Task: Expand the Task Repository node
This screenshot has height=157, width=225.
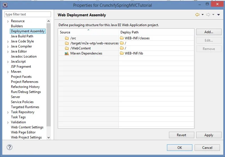Action: tap(8, 112)
